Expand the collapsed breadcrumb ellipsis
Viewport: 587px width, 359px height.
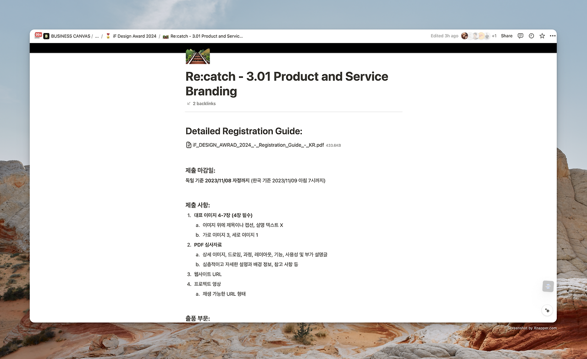pos(97,36)
